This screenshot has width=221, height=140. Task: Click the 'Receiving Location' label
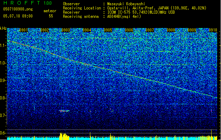[82, 8]
